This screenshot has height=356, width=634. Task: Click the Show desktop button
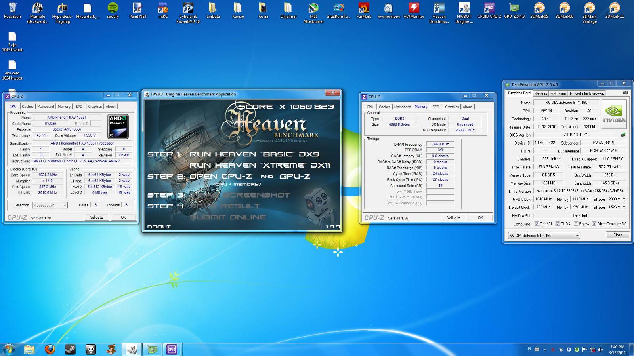tap(631, 349)
